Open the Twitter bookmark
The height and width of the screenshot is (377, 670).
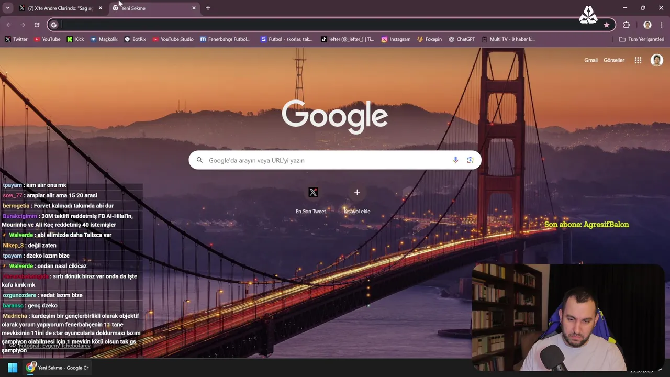(x=16, y=39)
